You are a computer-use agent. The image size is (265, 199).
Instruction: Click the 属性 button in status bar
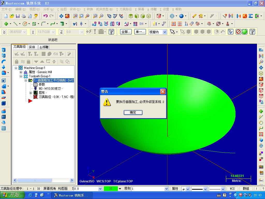[x=175, y=189]
